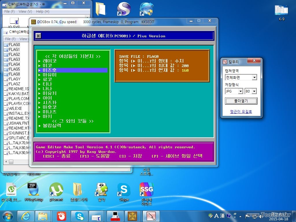The width and height of the screenshot is (296, 222).
Task: Open File (F) menu in lower hdi window
Action: point(10,39)
